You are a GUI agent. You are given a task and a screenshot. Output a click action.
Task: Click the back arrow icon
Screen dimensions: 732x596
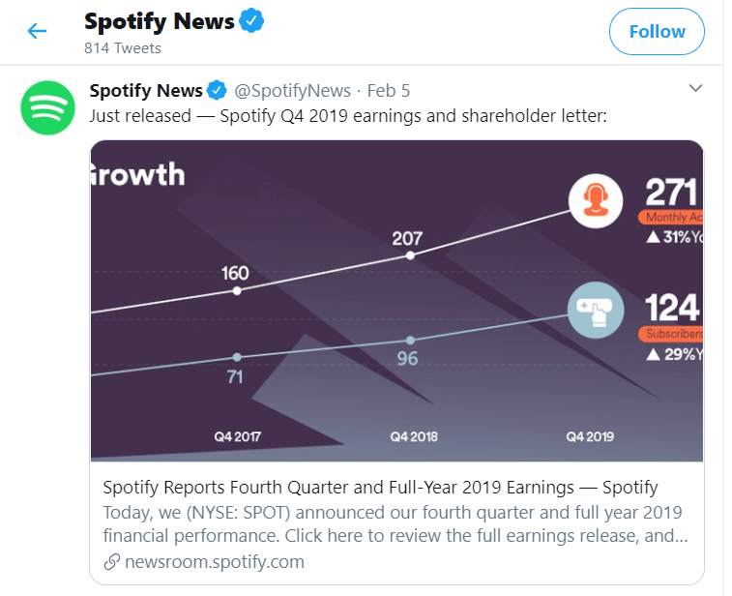click(x=38, y=31)
